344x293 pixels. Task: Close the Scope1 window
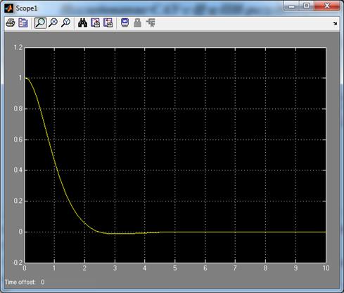coord(327,6)
